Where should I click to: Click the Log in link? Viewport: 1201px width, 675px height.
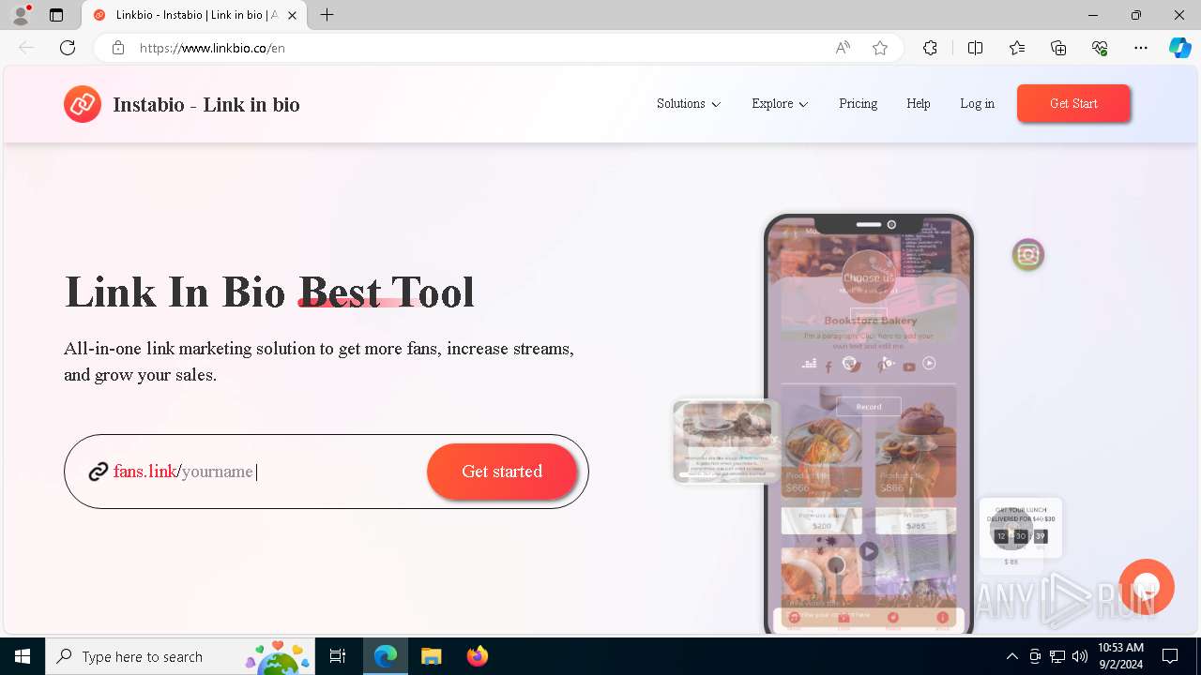(977, 104)
